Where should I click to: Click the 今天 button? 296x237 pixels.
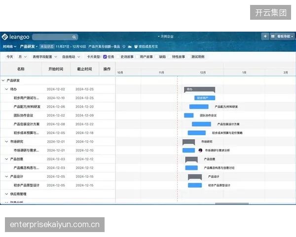point(10,57)
